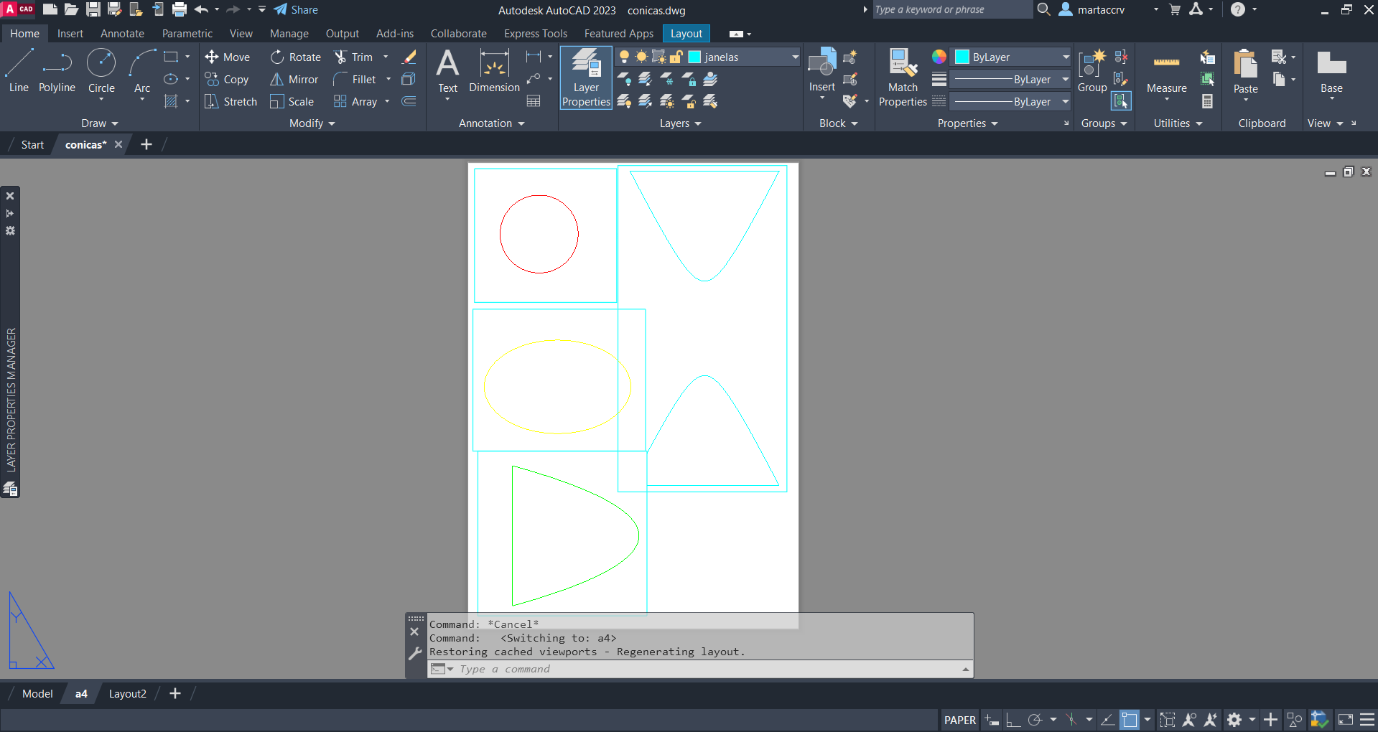Image resolution: width=1378 pixels, height=732 pixels.
Task: Toggle the lock on the janelas layer
Action: coord(676,57)
